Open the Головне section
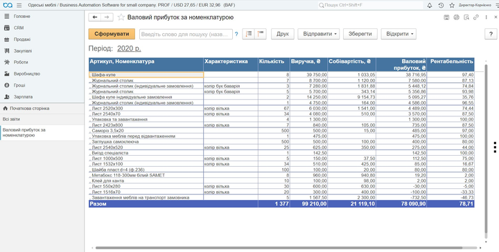The image size is (499, 252). (42, 16)
